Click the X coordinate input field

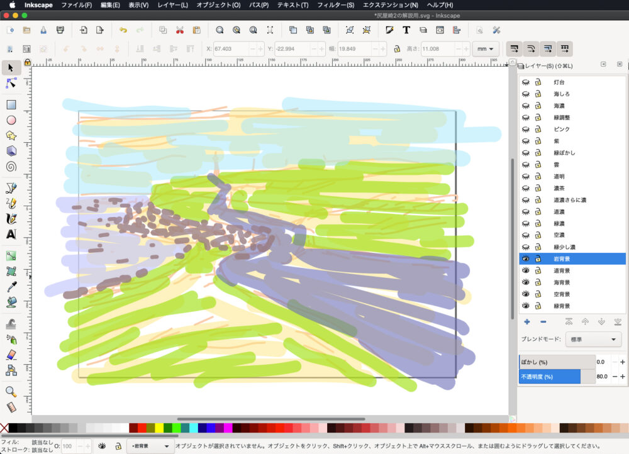tap(231, 48)
